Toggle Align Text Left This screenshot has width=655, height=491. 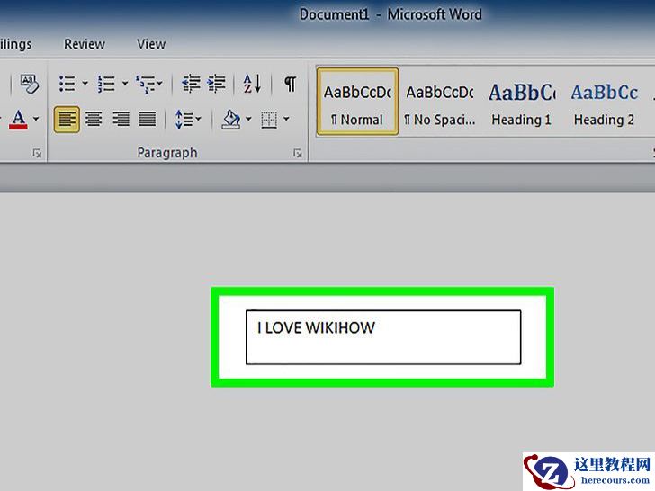pos(67,120)
